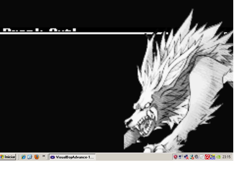This screenshot has height=176, width=235.
Task: Click the Skype offline tray icon
Action: coord(202,157)
